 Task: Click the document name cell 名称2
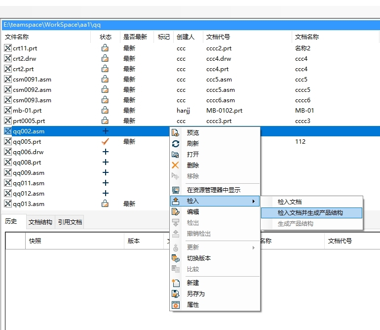coord(303,48)
